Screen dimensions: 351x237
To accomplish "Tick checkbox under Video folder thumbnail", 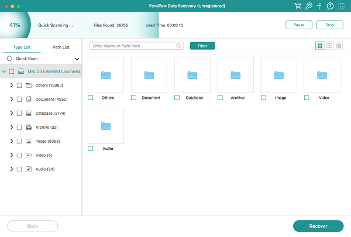I will point(307,98).
